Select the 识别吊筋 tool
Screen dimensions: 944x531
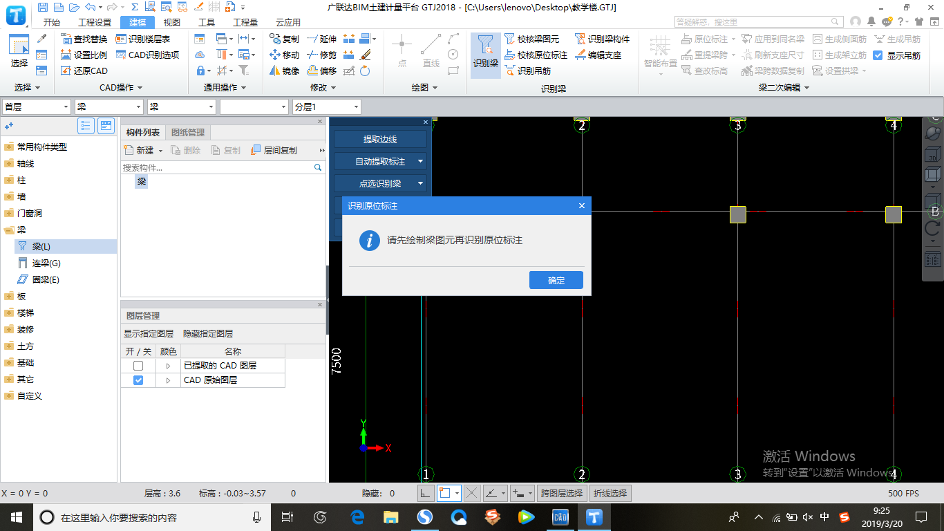click(x=527, y=71)
